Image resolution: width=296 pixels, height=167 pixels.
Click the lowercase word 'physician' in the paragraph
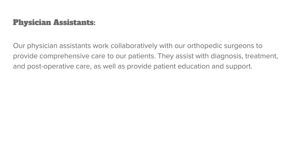point(42,46)
